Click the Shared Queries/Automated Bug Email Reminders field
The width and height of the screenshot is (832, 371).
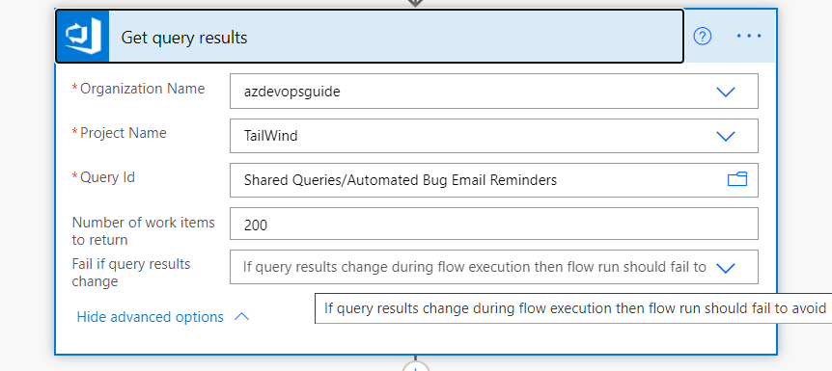pyautogui.click(x=494, y=180)
